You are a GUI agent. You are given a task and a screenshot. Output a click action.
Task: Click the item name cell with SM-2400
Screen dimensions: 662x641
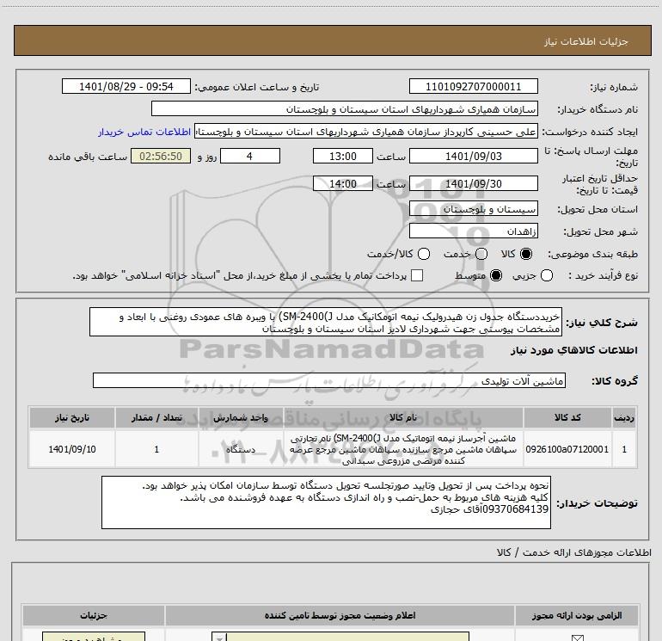(x=403, y=449)
